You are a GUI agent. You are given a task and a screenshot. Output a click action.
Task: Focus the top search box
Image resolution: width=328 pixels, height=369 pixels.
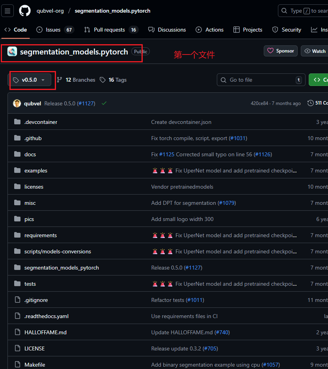303,11
